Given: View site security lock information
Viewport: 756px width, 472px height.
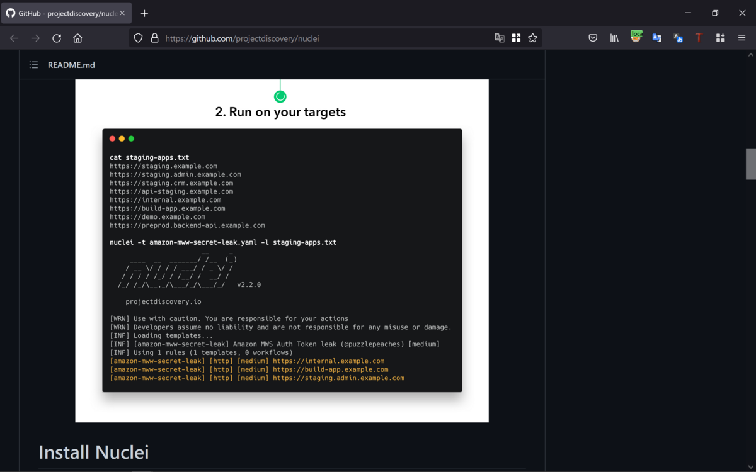Looking at the screenshot, I should [x=154, y=38].
